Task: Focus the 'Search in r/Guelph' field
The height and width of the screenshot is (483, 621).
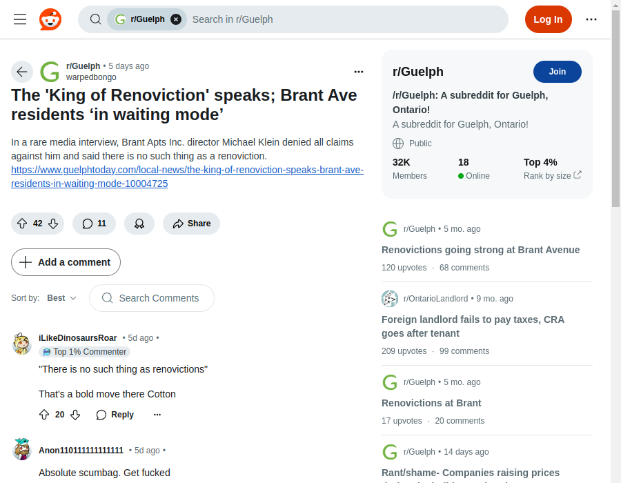Action: pyautogui.click(x=346, y=19)
